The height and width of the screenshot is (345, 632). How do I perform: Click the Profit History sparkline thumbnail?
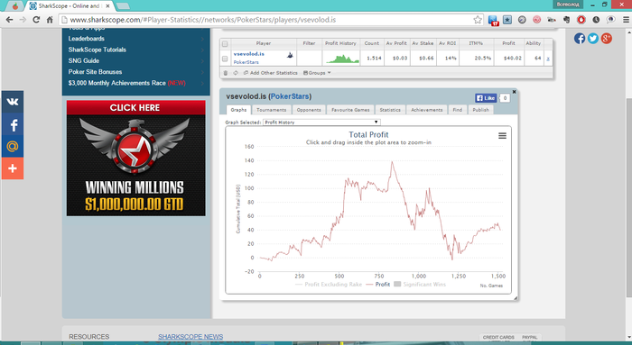[342, 59]
